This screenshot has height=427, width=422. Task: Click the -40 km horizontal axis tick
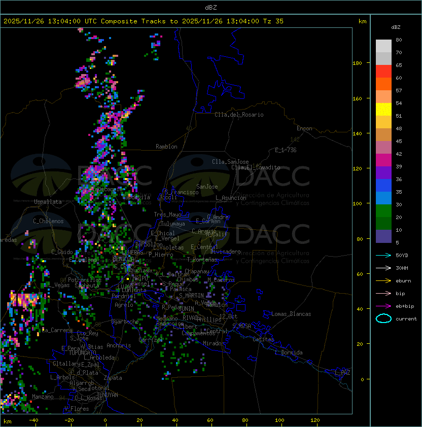(33, 420)
